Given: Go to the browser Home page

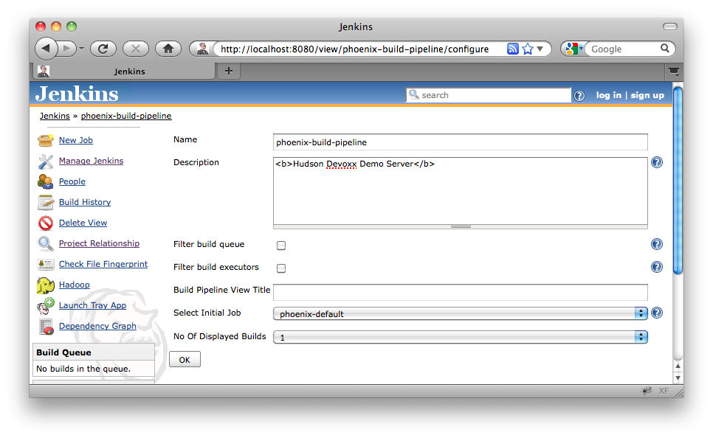Looking at the screenshot, I should pyautogui.click(x=168, y=49).
